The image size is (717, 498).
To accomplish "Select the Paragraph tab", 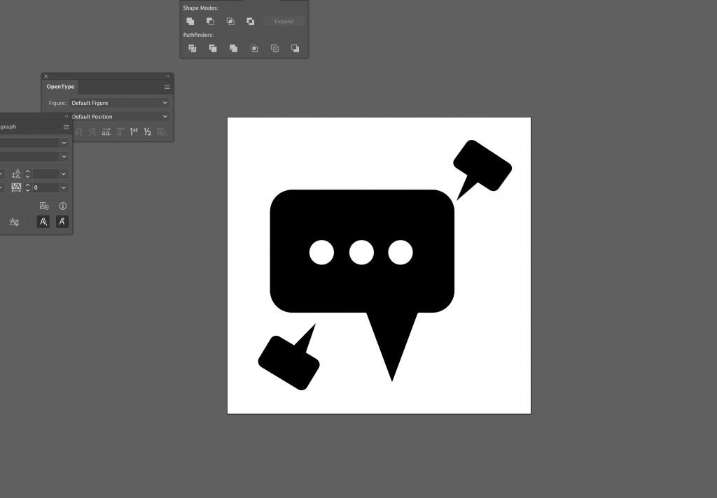I will [8, 127].
